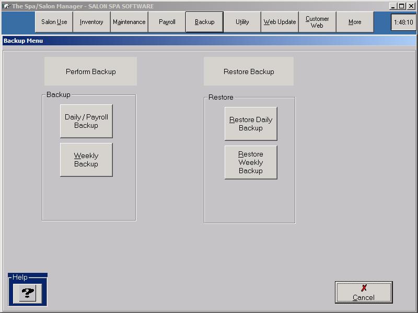
Task: Select the Backup toolbar button
Action: coord(204,22)
